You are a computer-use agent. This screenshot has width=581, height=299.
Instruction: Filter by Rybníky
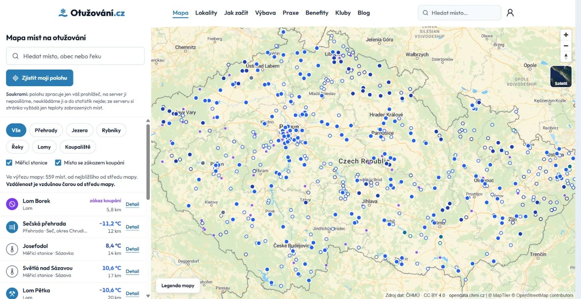111,130
